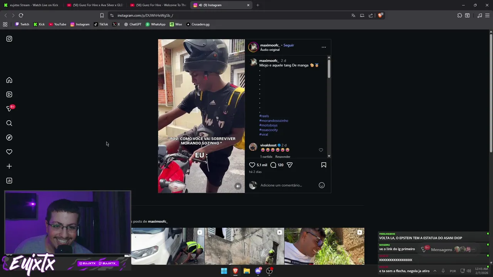Screen dimensions: 493x277
Task: Open direct messages icon with badge
Action: click(9, 109)
